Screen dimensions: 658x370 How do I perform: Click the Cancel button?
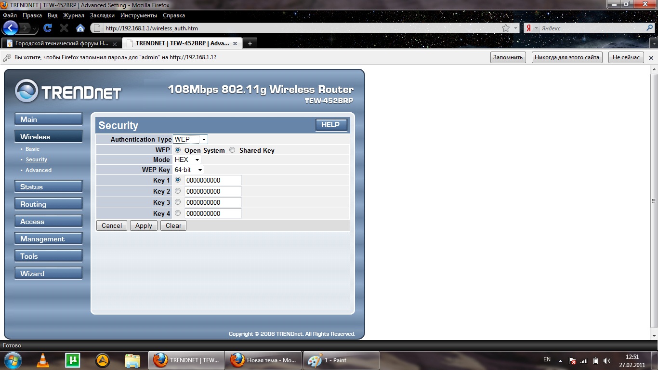pyautogui.click(x=112, y=225)
